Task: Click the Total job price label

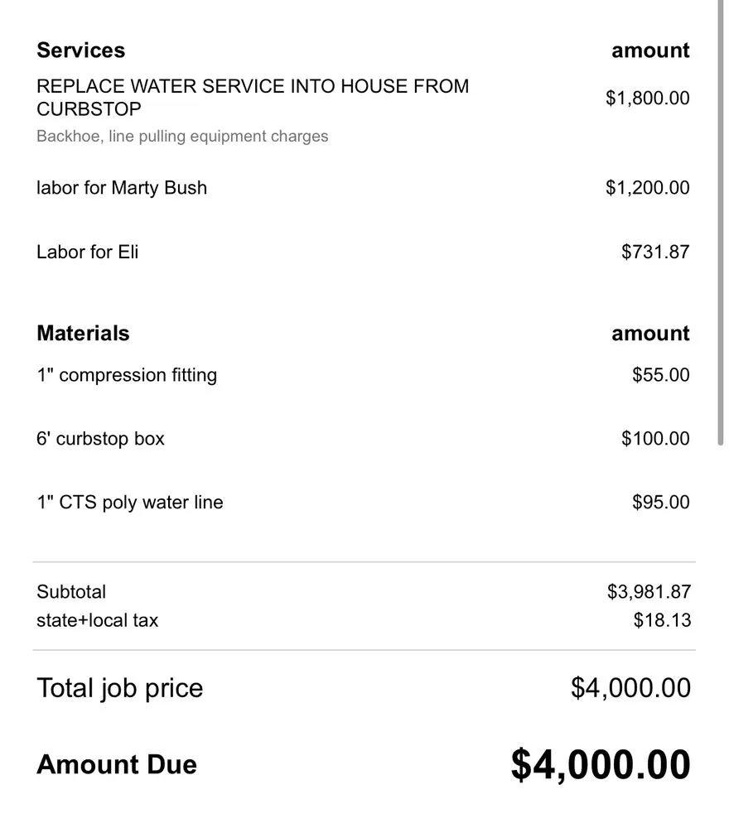Action: [119, 688]
